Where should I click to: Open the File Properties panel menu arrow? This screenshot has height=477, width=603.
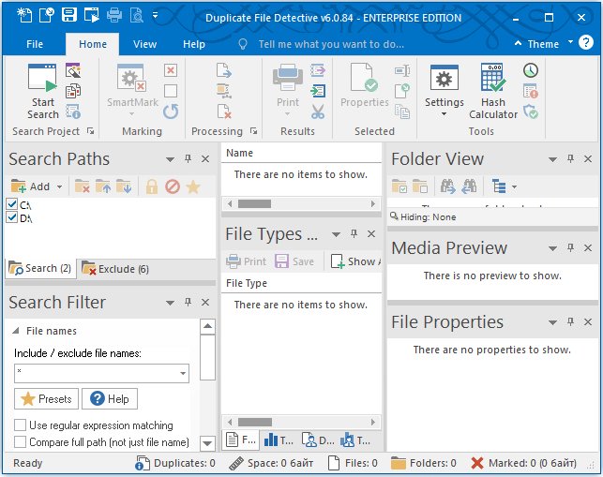[x=552, y=322]
